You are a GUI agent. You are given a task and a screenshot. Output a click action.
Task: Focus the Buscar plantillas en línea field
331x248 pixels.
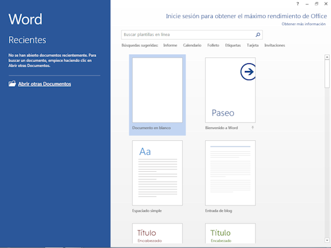pyautogui.click(x=189, y=35)
